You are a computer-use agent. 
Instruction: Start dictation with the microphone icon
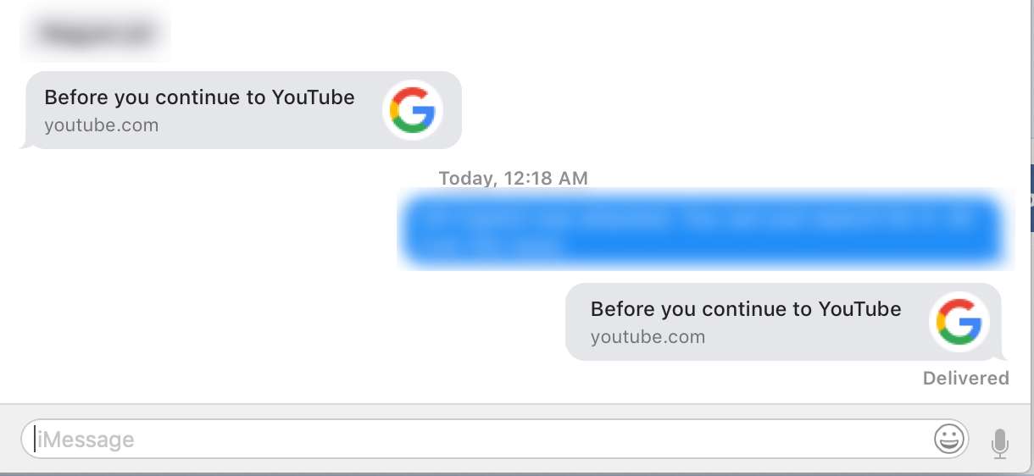coord(1000,442)
